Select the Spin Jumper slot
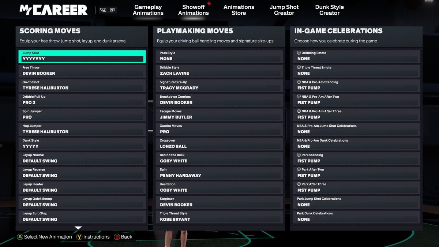The height and width of the screenshot is (247, 439). click(82, 115)
